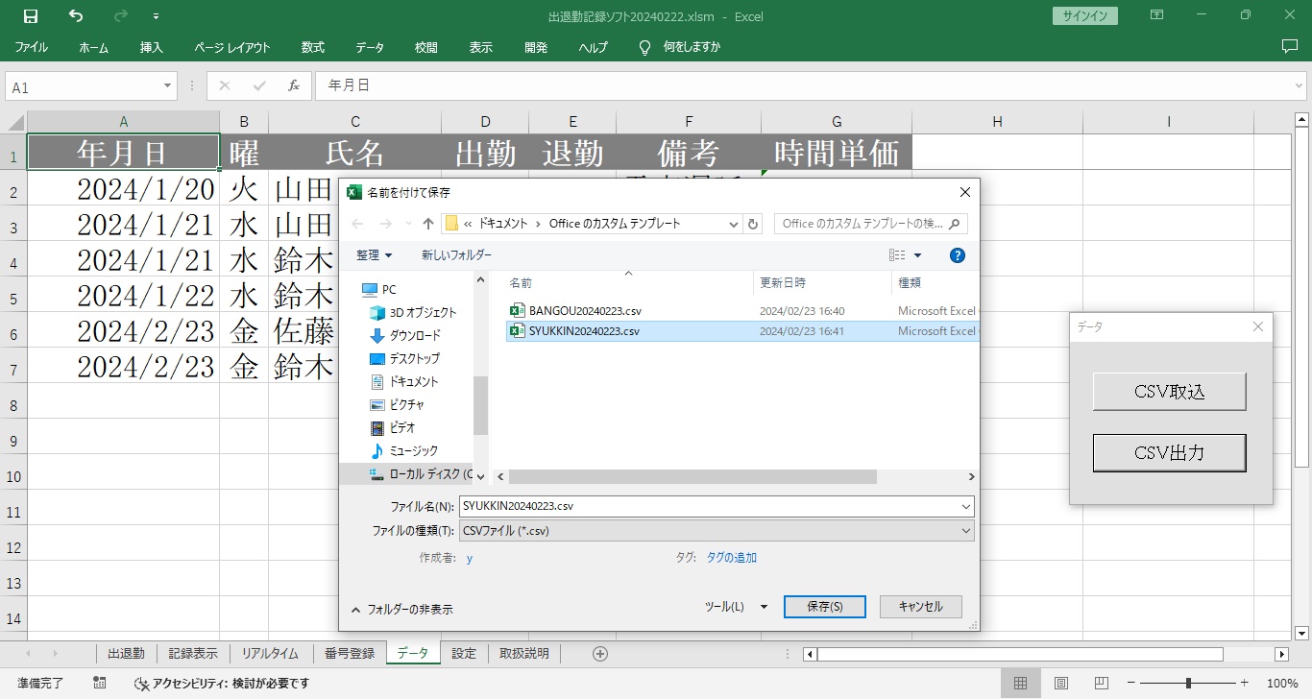Open the Customize Quick Access Toolbar arrow
The height and width of the screenshot is (699, 1312).
(157, 17)
